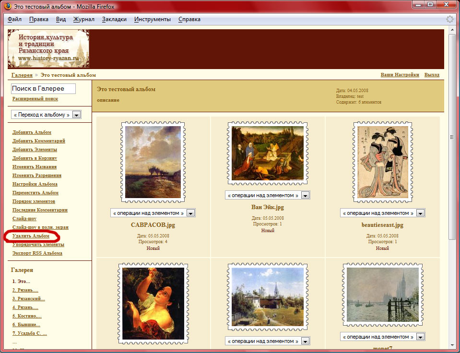Open the САВРАСОВ.jpg thumbnail
Viewport: 460px width, 353px height.
[x=153, y=162]
